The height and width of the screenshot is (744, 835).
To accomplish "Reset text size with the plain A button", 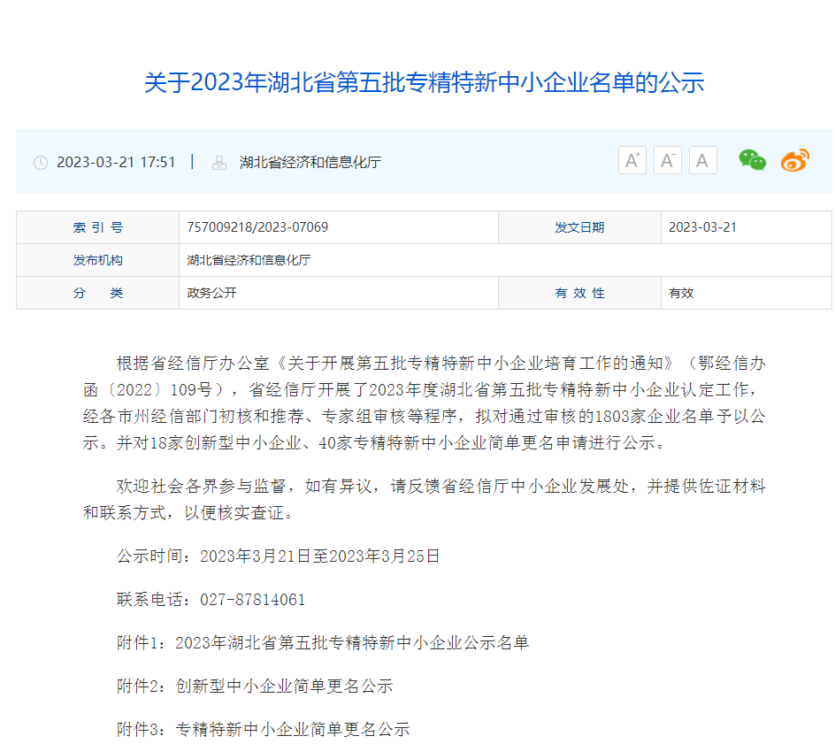I will (702, 160).
